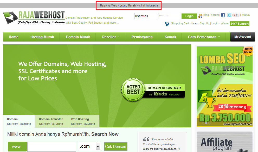Open the Whois link
Screen dimensions: 258x152
[225, 23]
